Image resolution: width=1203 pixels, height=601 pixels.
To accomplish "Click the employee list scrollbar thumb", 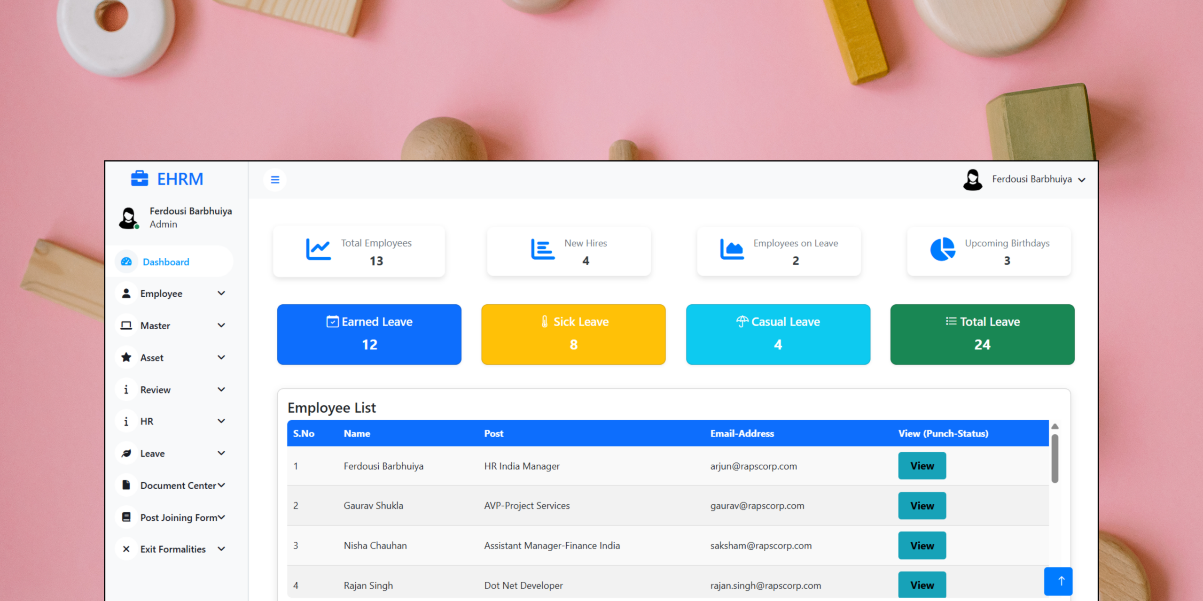I will tap(1055, 459).
